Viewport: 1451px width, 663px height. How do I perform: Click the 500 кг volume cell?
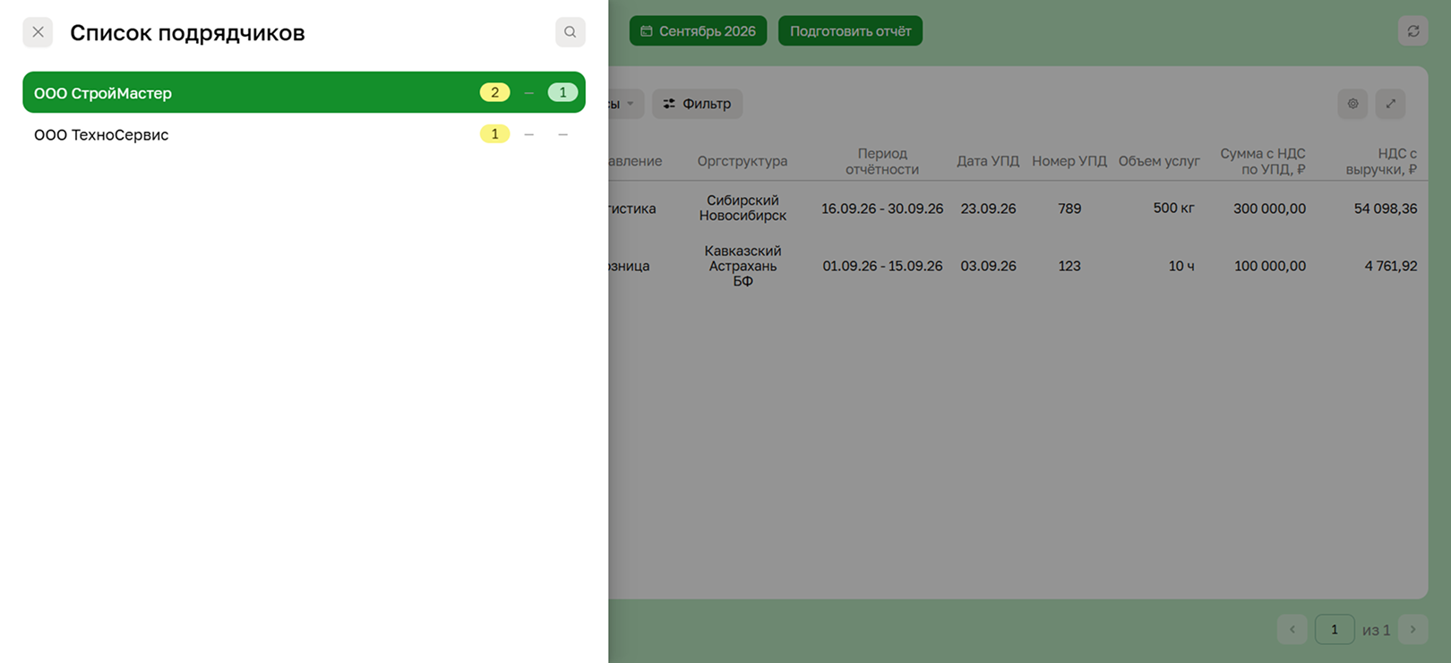coord(1173,208)
